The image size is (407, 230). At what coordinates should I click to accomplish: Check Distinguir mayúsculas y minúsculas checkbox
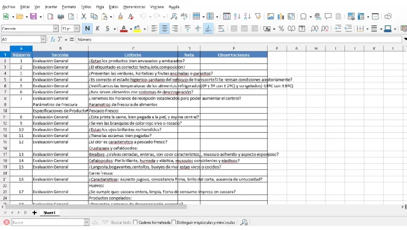[x=174, y=222]
